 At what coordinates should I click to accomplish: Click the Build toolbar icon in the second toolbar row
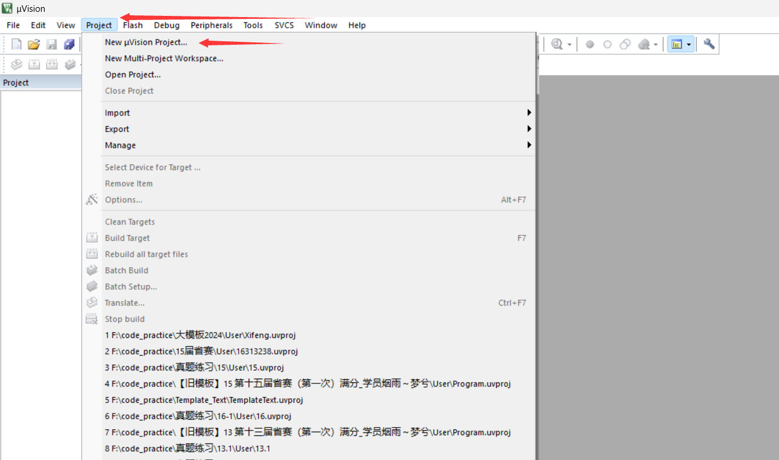click(x=34, y=64)
